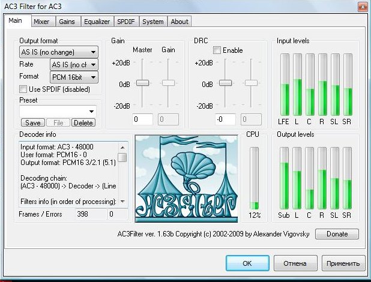Click the Decoder info scroll up arrow
The height and width of the screenshot is (282, 371).
122,148
